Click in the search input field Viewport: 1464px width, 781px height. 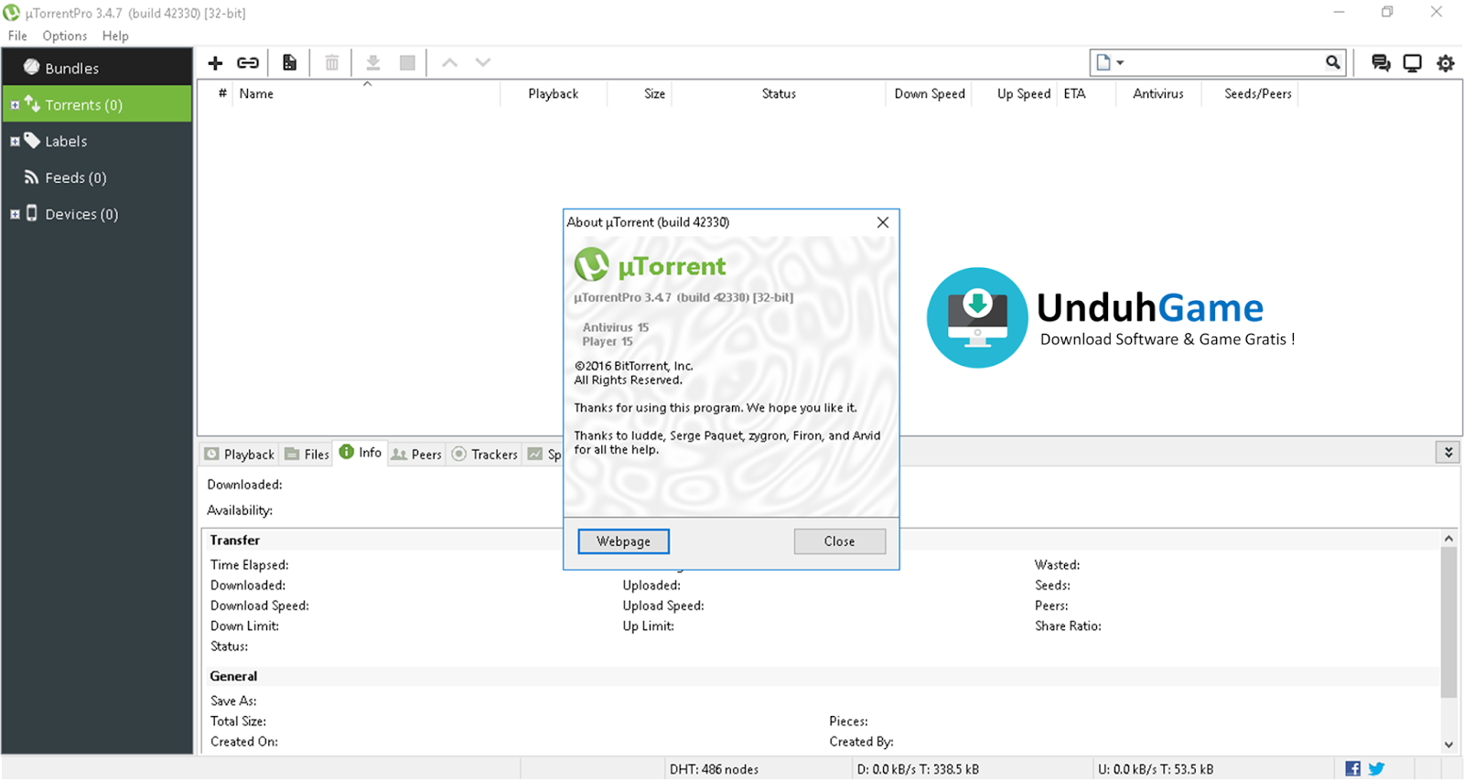1226,62
